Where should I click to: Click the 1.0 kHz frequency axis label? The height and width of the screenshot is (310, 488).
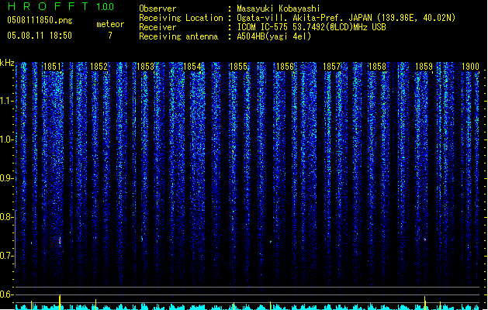pos(6,139)
